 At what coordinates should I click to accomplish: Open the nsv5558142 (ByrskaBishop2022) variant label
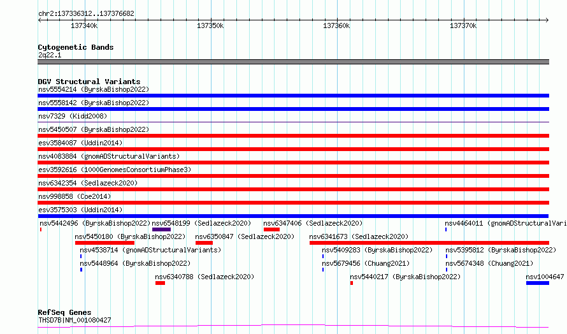[94, 103]
